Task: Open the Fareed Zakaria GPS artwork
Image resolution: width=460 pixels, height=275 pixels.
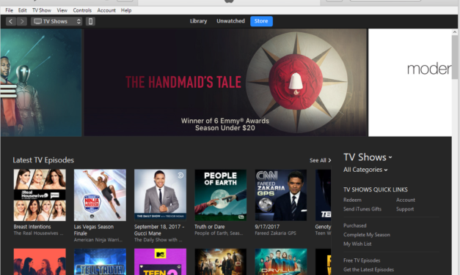Action: click(281, 195)
